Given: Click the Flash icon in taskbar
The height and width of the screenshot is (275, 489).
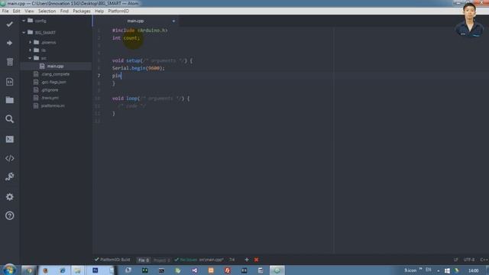Looking at the screenshot, I should [x=228, y=270].
